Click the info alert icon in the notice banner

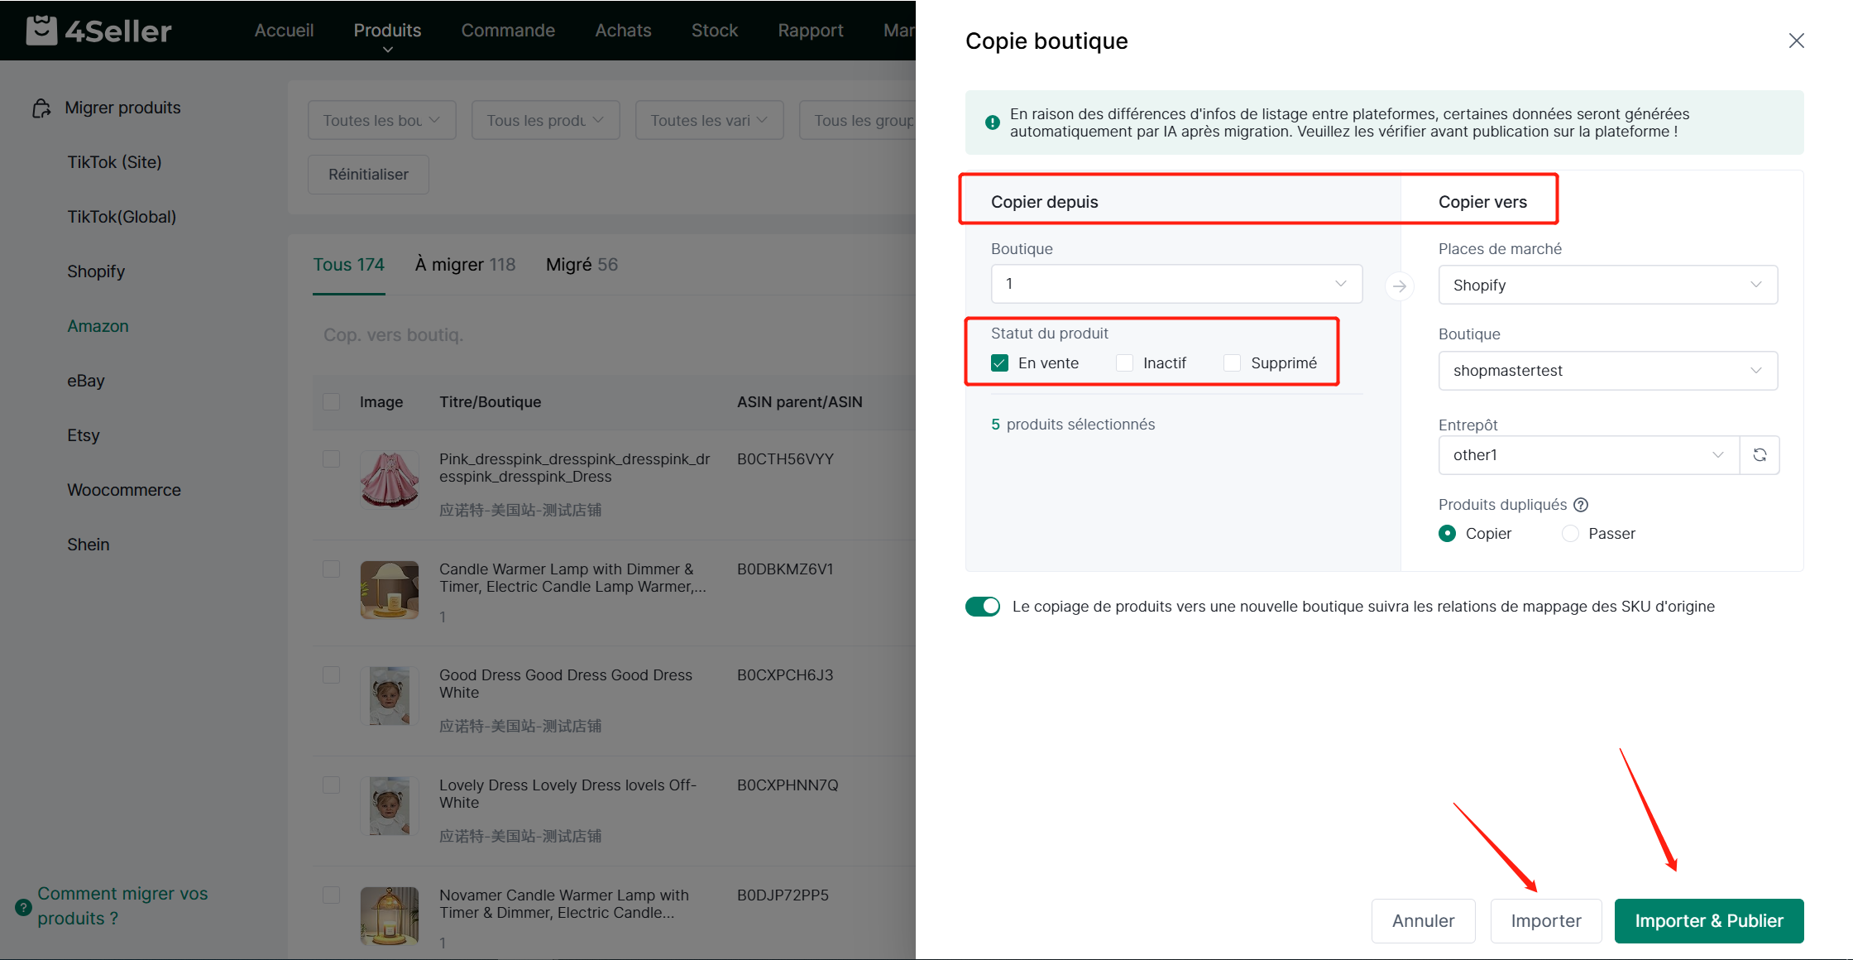pos(992,122)
